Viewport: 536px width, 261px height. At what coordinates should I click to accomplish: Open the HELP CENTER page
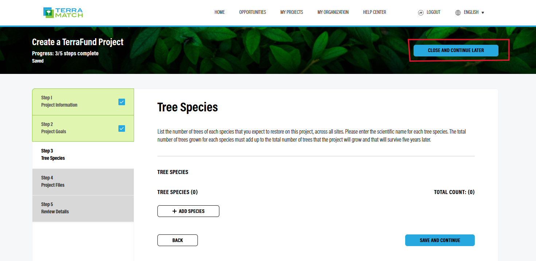pyautogui.click(x=374, y=12)
